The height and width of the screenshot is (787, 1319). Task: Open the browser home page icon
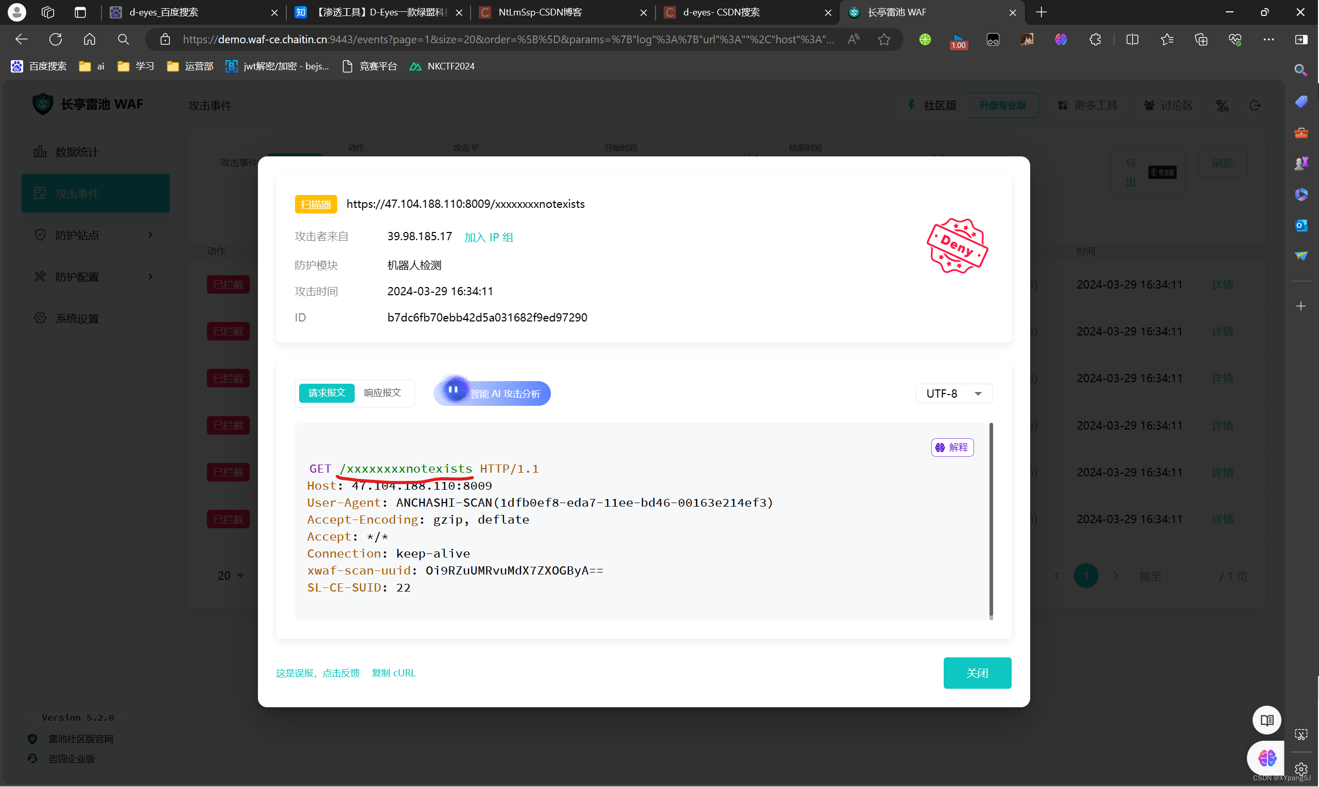(89, 39)
